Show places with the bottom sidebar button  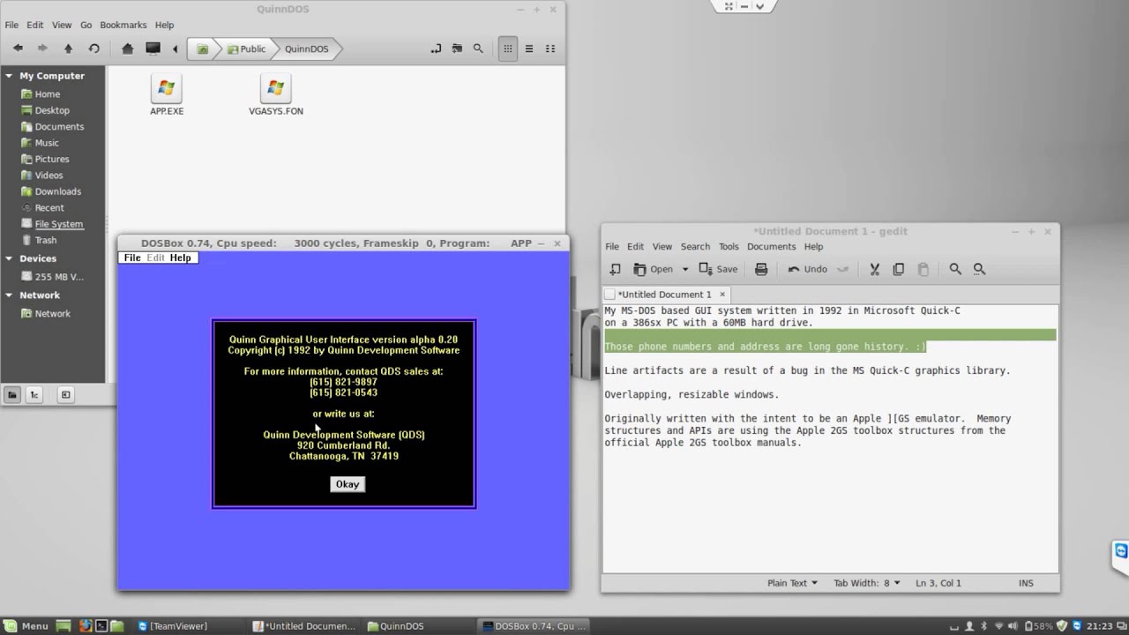click(x=12, y=394)
